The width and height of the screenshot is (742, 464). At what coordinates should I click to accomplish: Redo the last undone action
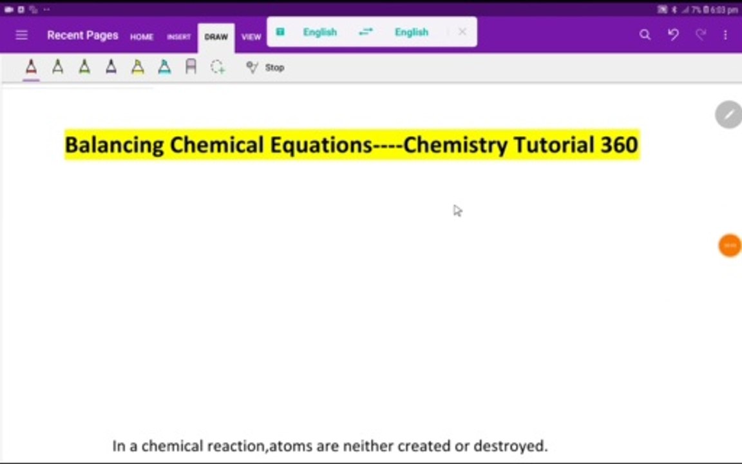[701, 35]
